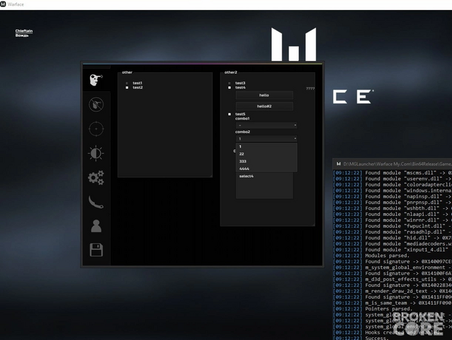Click the console line mentioning mscms.dll
452x340 pixels.
[392, 173]
